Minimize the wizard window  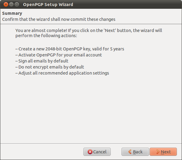[11, 5]
